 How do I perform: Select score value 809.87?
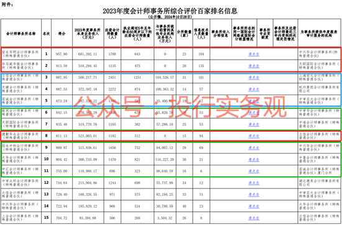[x=62, y=148]
